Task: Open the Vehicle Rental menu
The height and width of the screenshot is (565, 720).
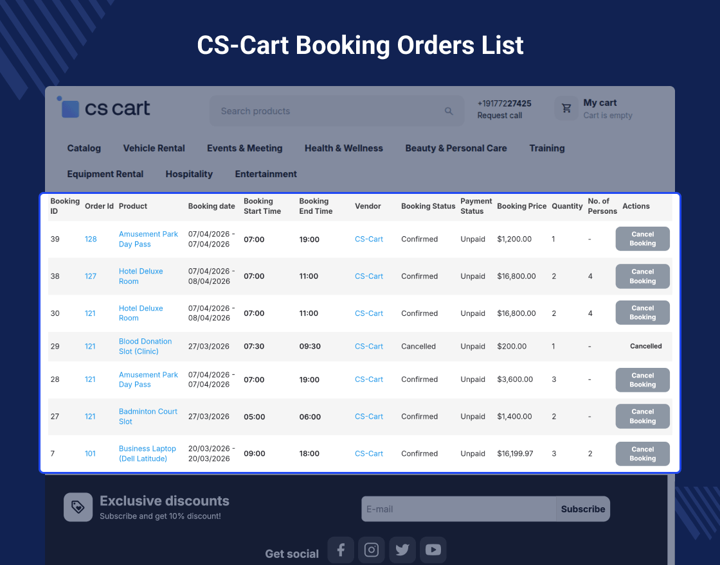Action: (154, 148)
